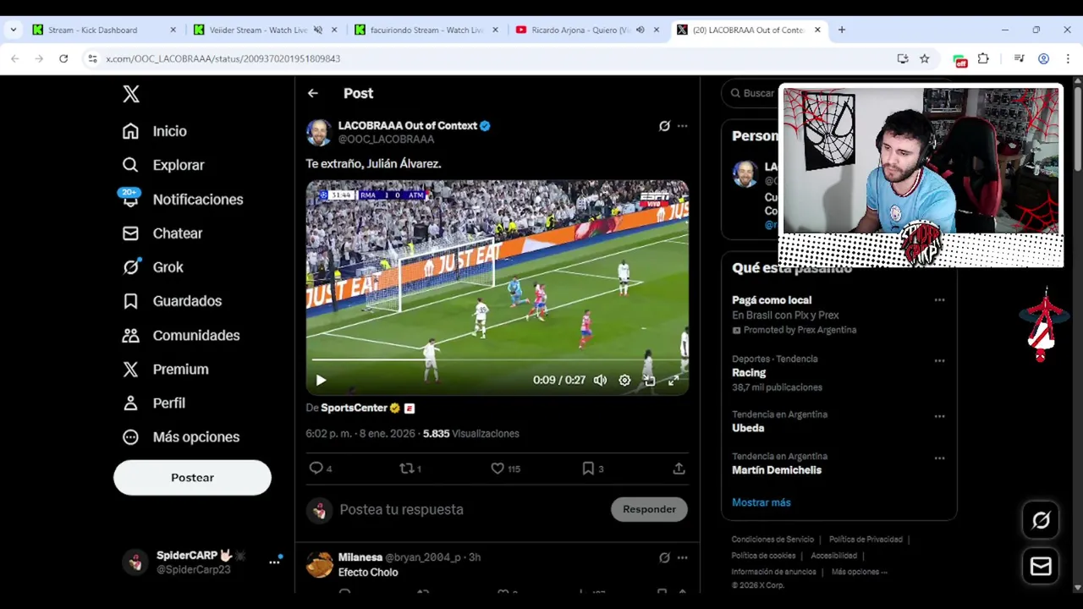Open the LACOBRAAA Out of Context profile avatar

point(319,133)
